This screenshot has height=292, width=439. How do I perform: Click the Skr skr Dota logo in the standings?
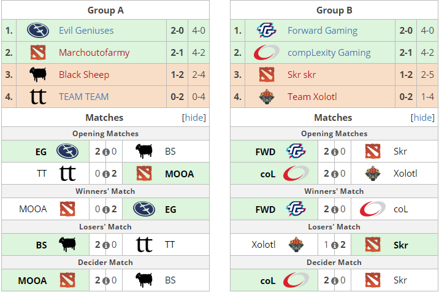coord(267,75)
